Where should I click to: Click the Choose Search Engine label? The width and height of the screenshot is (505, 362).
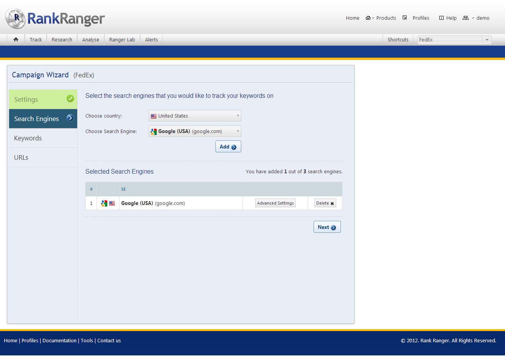(111, 131)
